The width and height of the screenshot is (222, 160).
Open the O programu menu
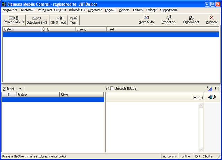click(168, 10)
